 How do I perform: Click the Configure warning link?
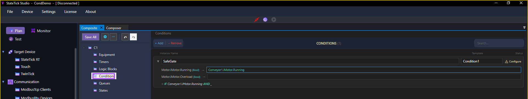(x=513, y=62)
